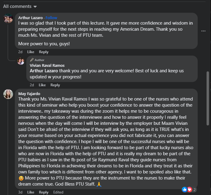Click Vivian Raval Ramos's profile picture

pos(21,61)
